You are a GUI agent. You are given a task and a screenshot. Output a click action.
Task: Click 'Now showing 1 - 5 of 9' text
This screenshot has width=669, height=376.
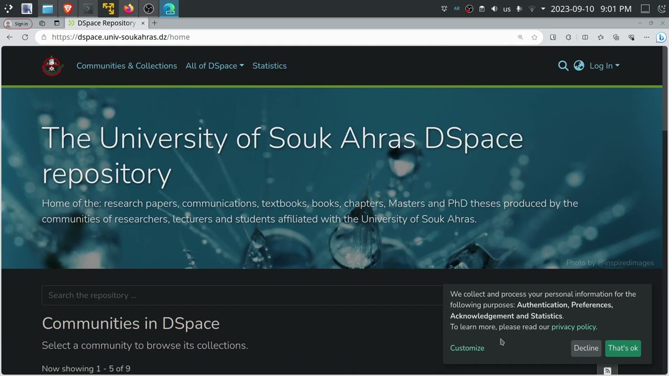[86, 369]
